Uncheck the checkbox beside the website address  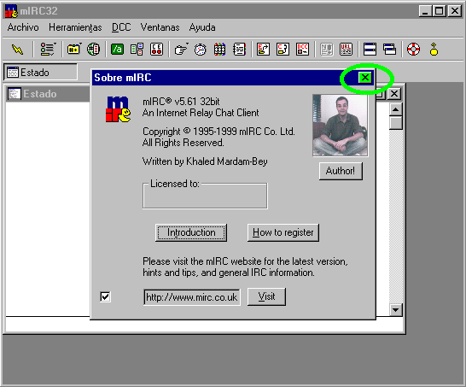click(105, 296)
